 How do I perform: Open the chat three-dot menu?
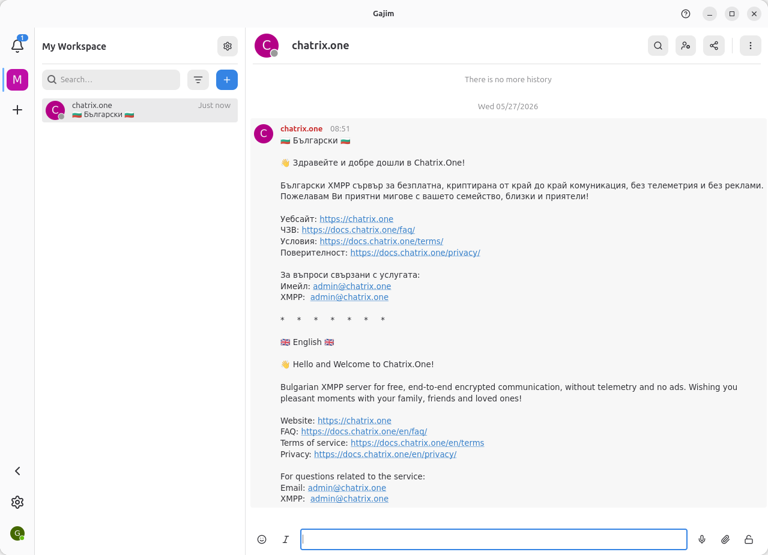(751, 46)
